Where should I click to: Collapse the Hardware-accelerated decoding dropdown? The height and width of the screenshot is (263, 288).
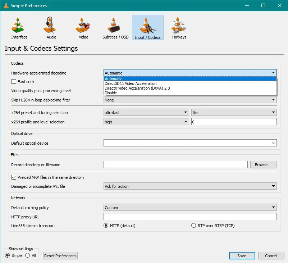(x=190, y=73)
